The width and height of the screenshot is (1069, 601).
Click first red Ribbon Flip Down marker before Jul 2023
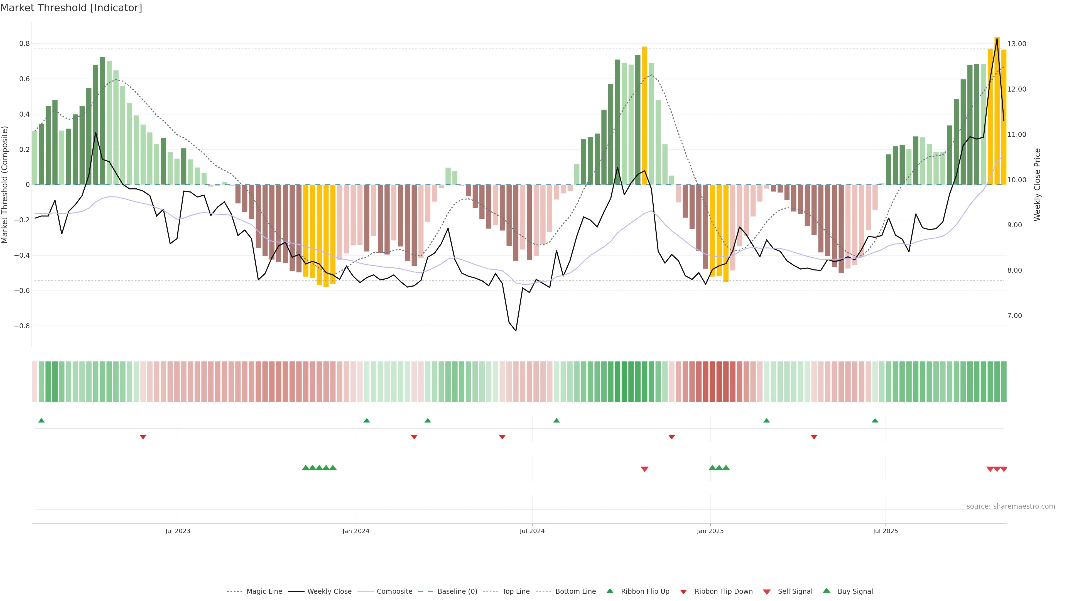point(143,437)
